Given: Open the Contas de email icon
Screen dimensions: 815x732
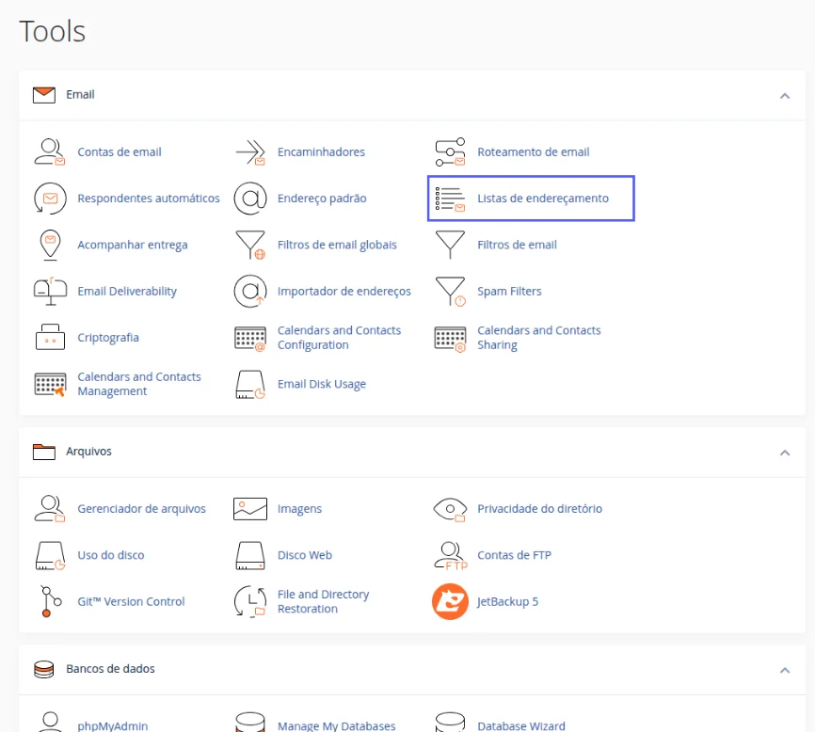Looking at the screenshot, I should click(x=50, y=152).
